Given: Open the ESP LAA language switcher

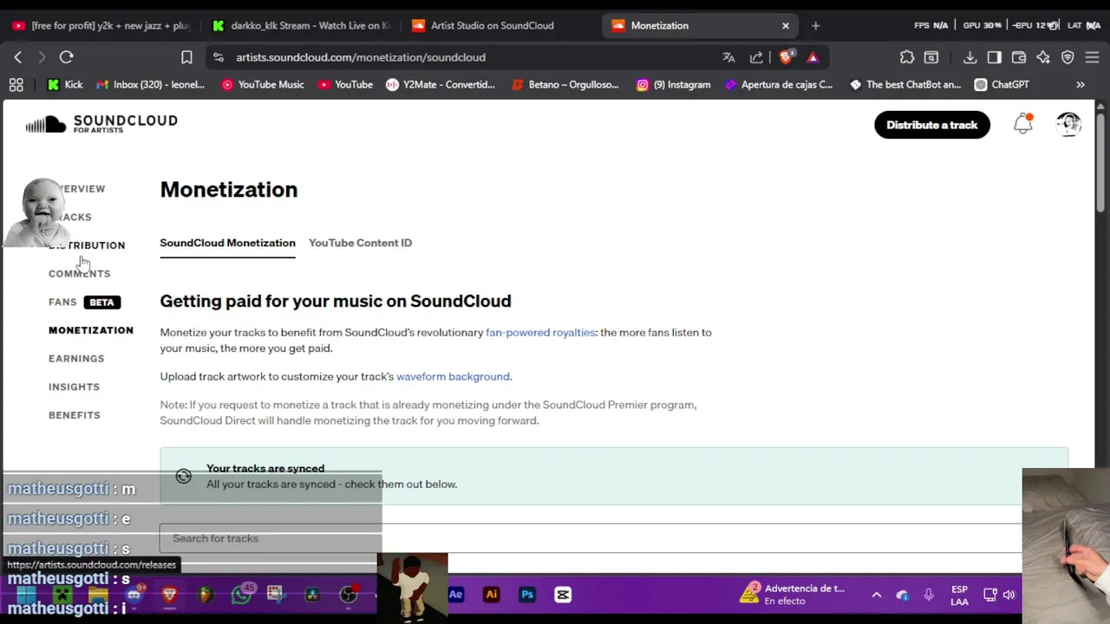Looking at the screenshot, I should pyautogui.click(x=959, y=595).
